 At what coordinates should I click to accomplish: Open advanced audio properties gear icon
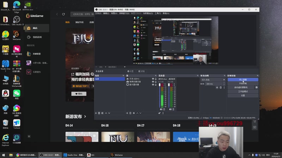click(159, 113)
